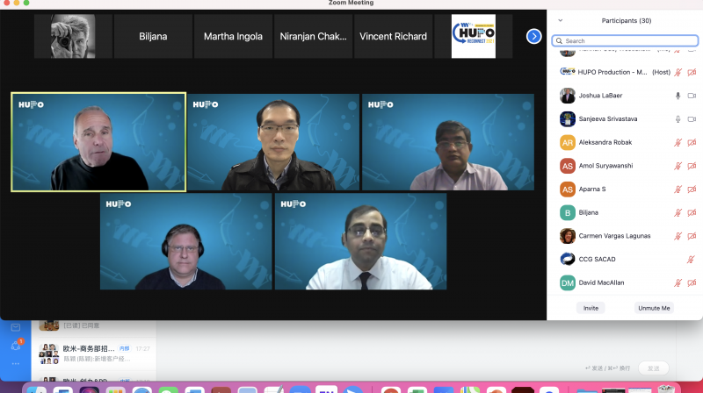Click Joshua LaBaer name in participants
This screenshot has width=703, height=393.
point(600,96)
